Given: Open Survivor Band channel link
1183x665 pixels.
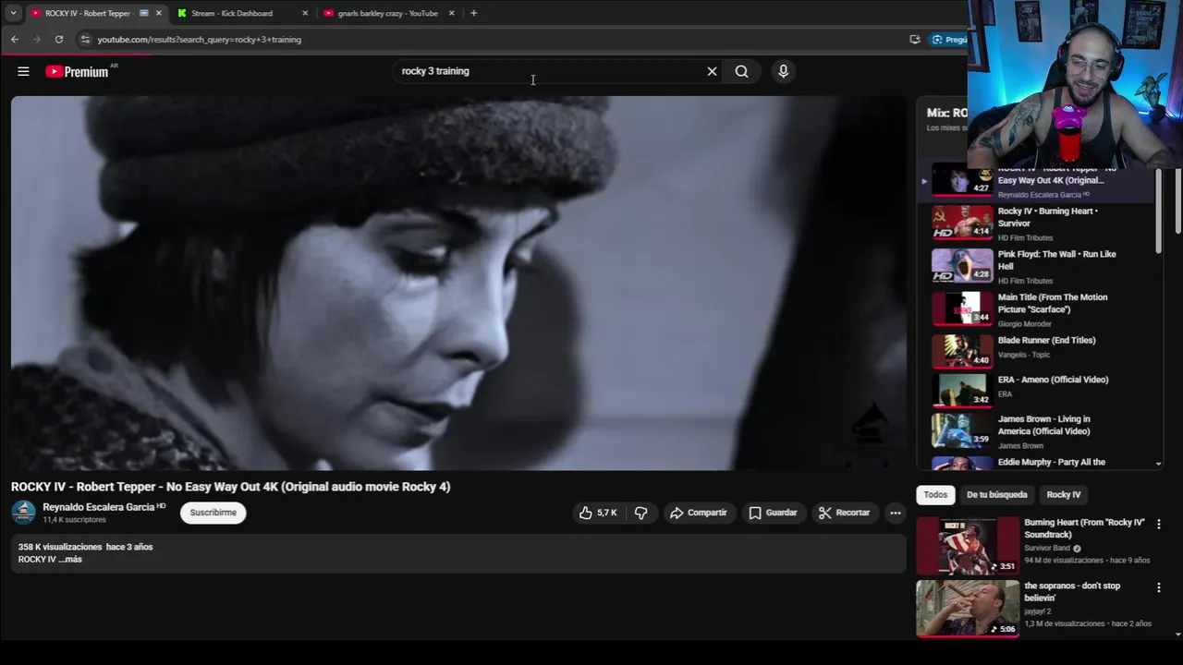Looking at the screenshot, I should (x=1047, y=548).
